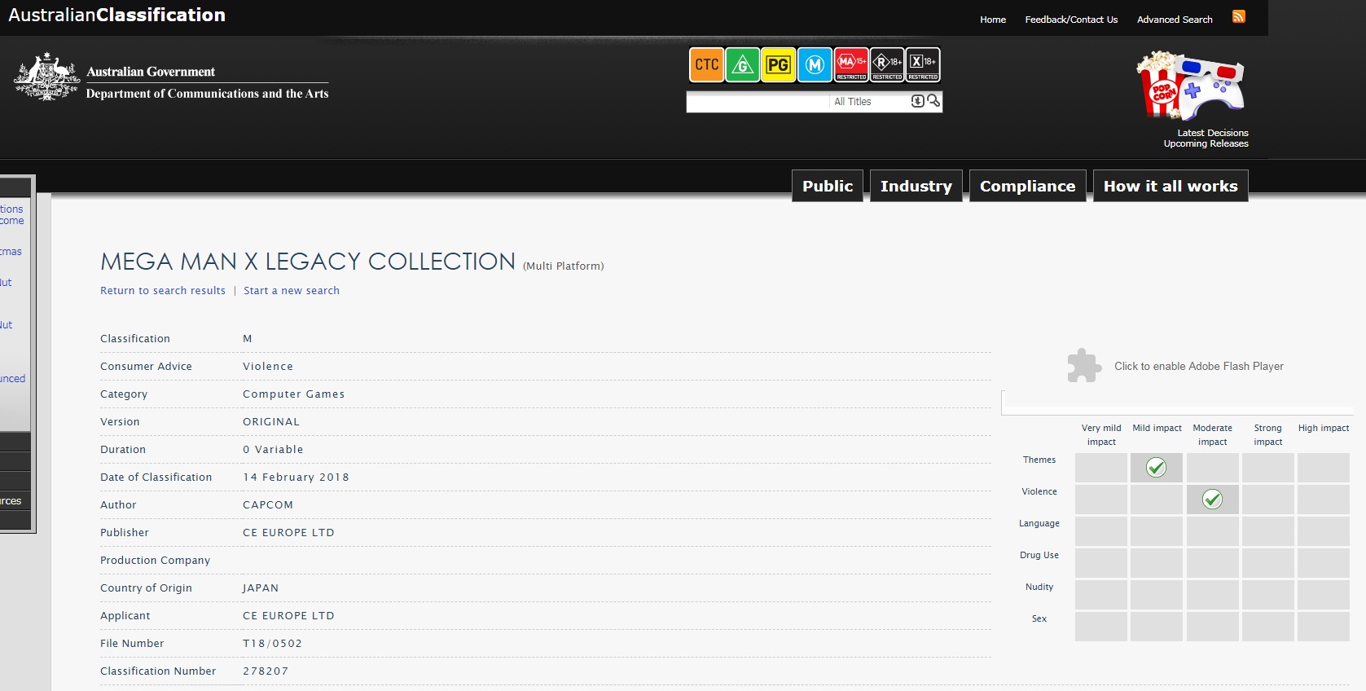This screenshot has width=1366, height=691.
Task: Click the title search input field
Action: (758, 102)
